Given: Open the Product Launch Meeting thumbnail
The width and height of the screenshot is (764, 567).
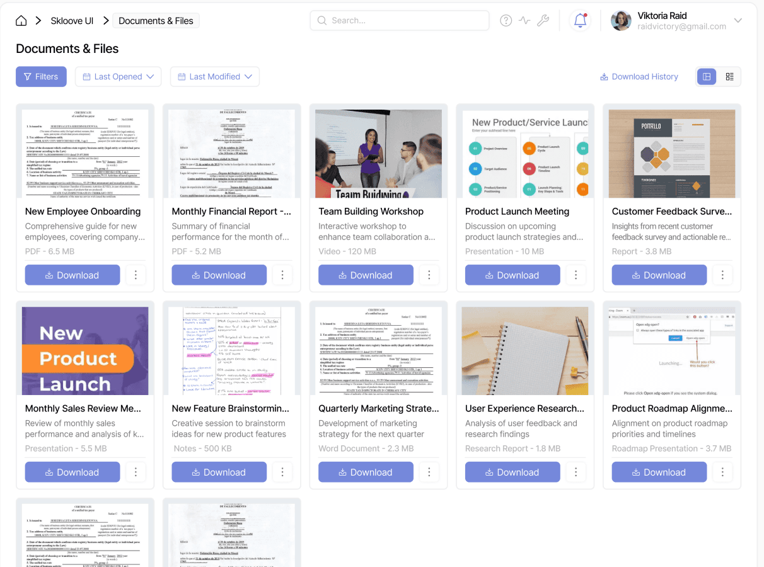Looking at the screenshot, I should pyautogui.click(x=525, y=154).
